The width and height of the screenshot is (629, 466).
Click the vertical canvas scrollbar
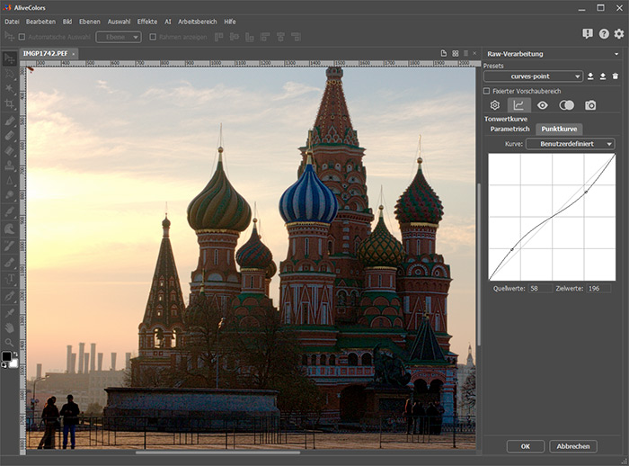(478, 264)
